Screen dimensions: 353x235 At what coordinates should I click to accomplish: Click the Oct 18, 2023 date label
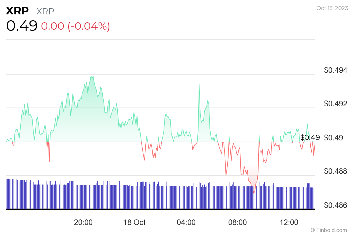pos(332,8)
